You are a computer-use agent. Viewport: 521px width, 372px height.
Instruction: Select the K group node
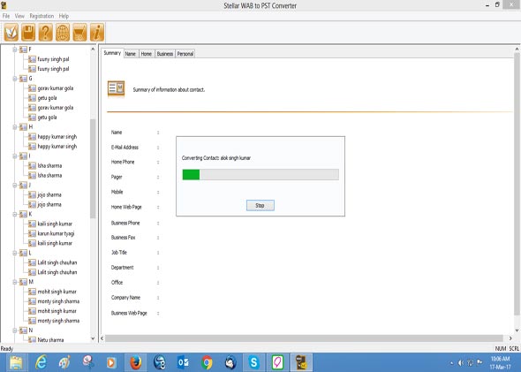(x=30, y=214)
